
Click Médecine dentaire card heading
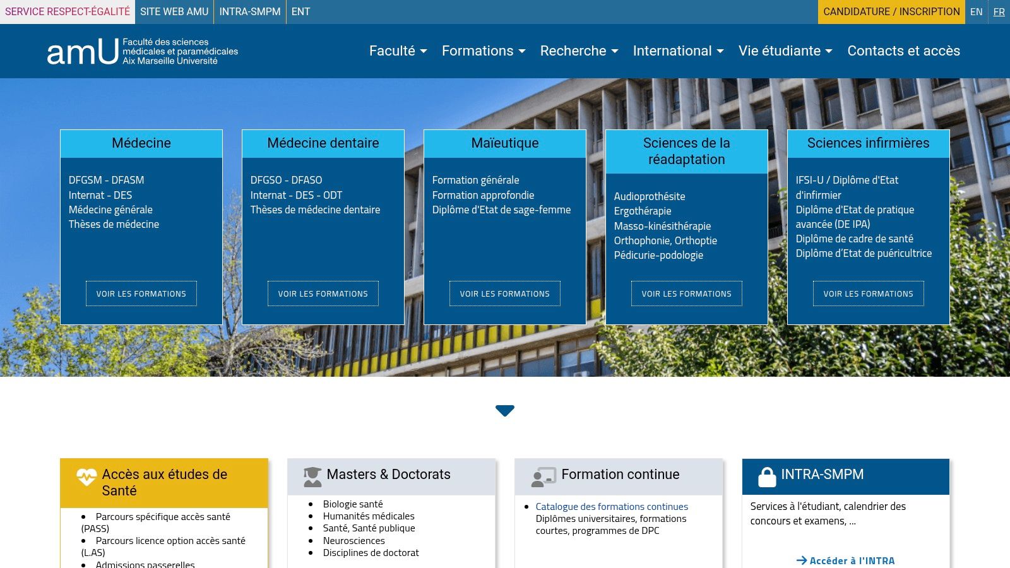323,143
